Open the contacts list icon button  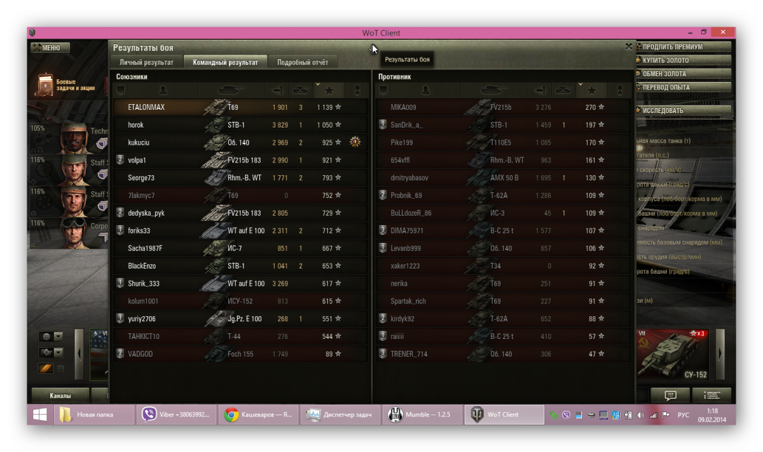[711, 395]
